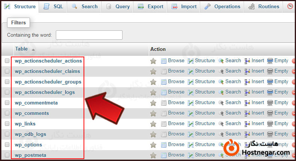Image resolution: width=296 pixels, height=161 pixels.
Task: Click favorite star for wp_actionscheduler_actions
Action: [x=153, y=61]
